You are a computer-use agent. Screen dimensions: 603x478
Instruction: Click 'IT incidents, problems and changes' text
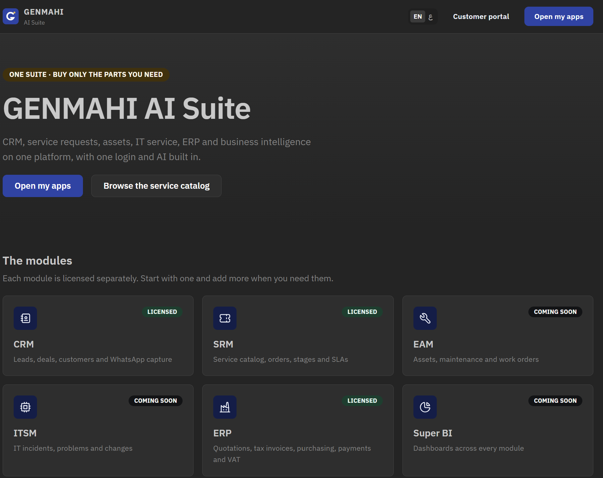coord(73,448)
